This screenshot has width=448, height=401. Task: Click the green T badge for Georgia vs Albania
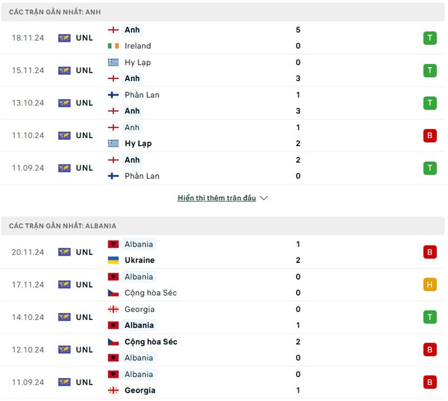(x=430, y=317)
